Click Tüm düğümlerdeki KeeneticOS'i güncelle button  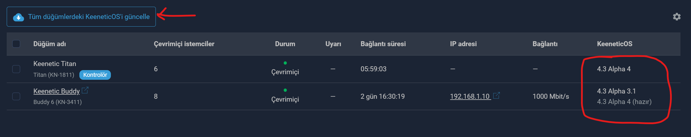[81, 17]
